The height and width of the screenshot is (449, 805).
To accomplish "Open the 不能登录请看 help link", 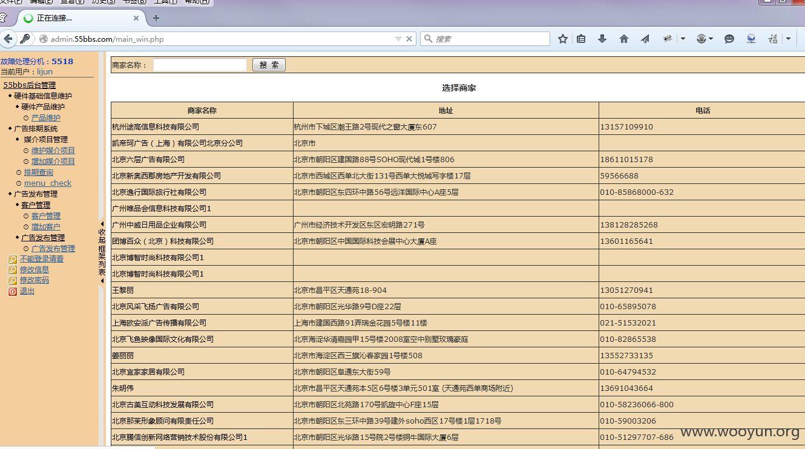I will pyautogui.click(x=42, y=259).
